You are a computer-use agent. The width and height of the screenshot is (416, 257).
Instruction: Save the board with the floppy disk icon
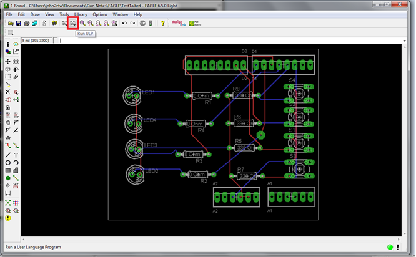tap(19, 23)
